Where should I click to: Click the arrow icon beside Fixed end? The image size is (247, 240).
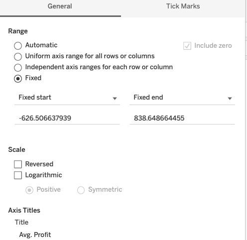[x=230, y=99]
